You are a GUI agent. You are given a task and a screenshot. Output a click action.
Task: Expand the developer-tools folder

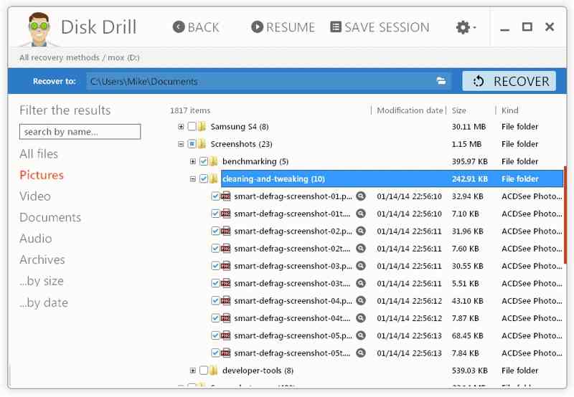[192, 370]
